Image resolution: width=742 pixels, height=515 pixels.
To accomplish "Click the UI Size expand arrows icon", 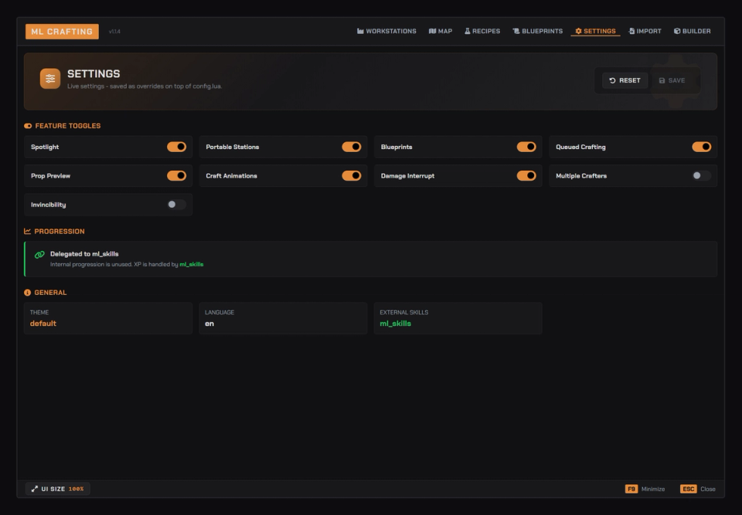I will pyautogui.click(x=35, y=489).
